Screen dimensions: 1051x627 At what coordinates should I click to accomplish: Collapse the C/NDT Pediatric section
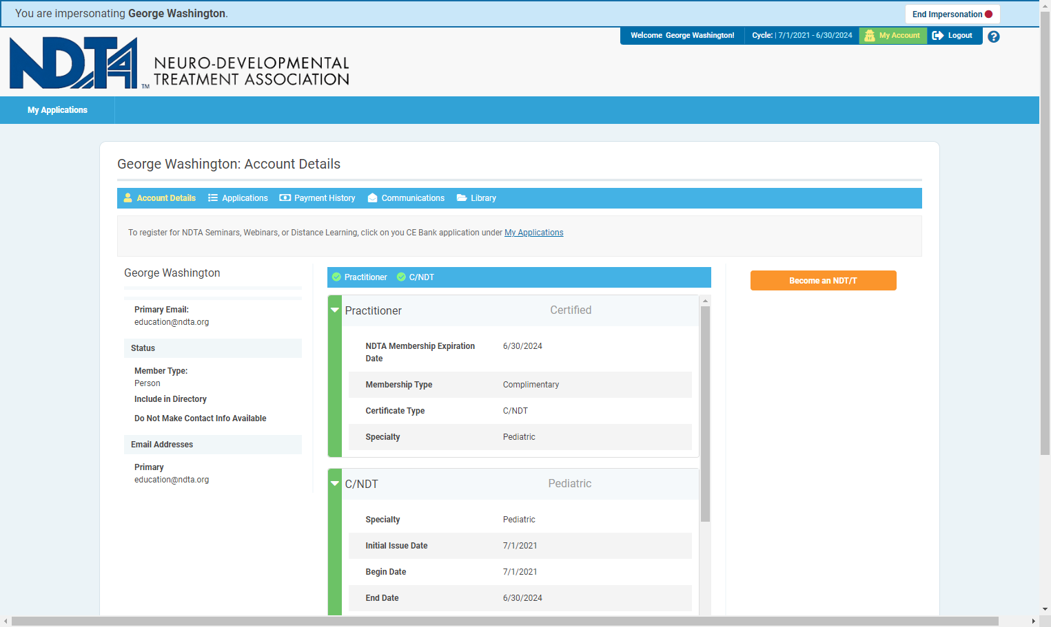[335, 484]
